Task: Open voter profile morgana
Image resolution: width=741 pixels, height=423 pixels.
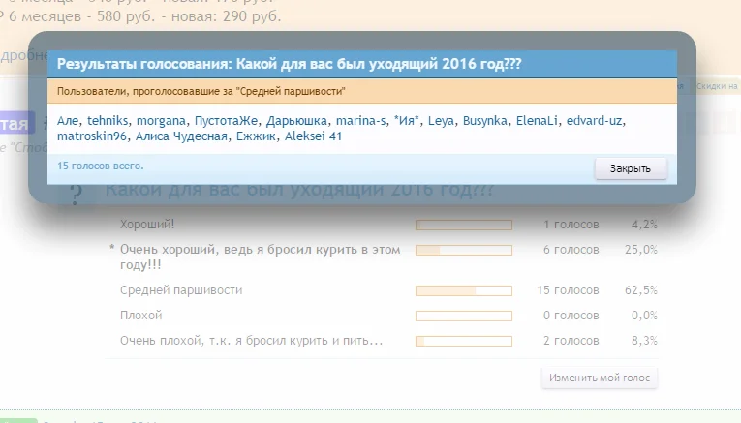Action: click(161, 121)
